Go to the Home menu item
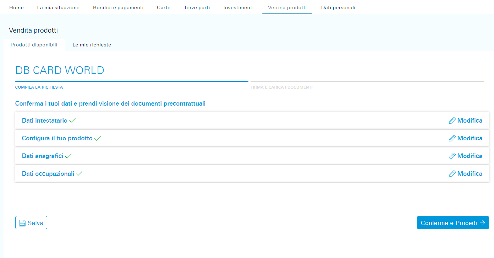The height and width of the screenshot is (258, 494). pos(16,7)
